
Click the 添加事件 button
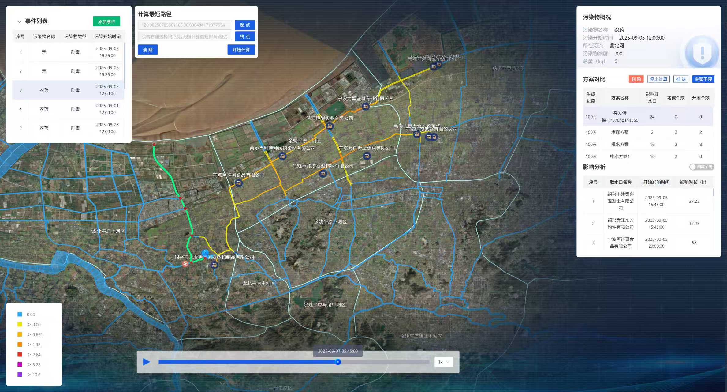tap(106, 21)
